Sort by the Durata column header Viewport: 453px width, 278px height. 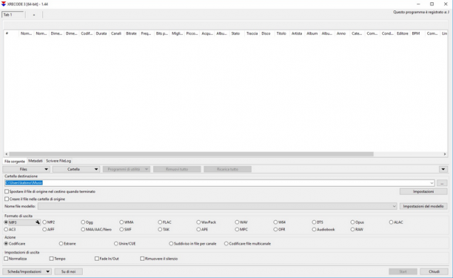(x=101, y=33)
